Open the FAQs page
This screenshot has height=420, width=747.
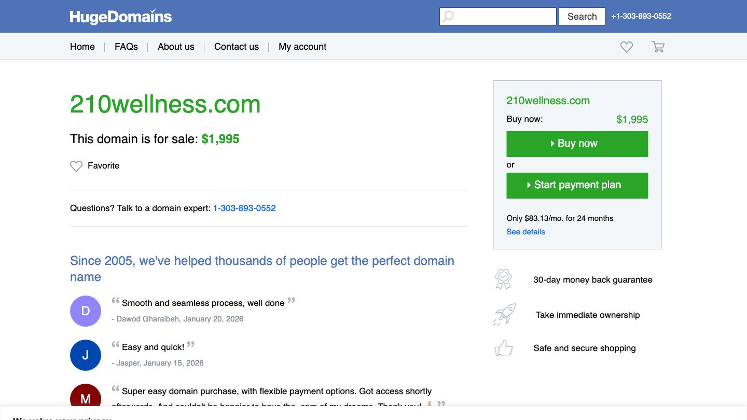[x=126, y=47]
